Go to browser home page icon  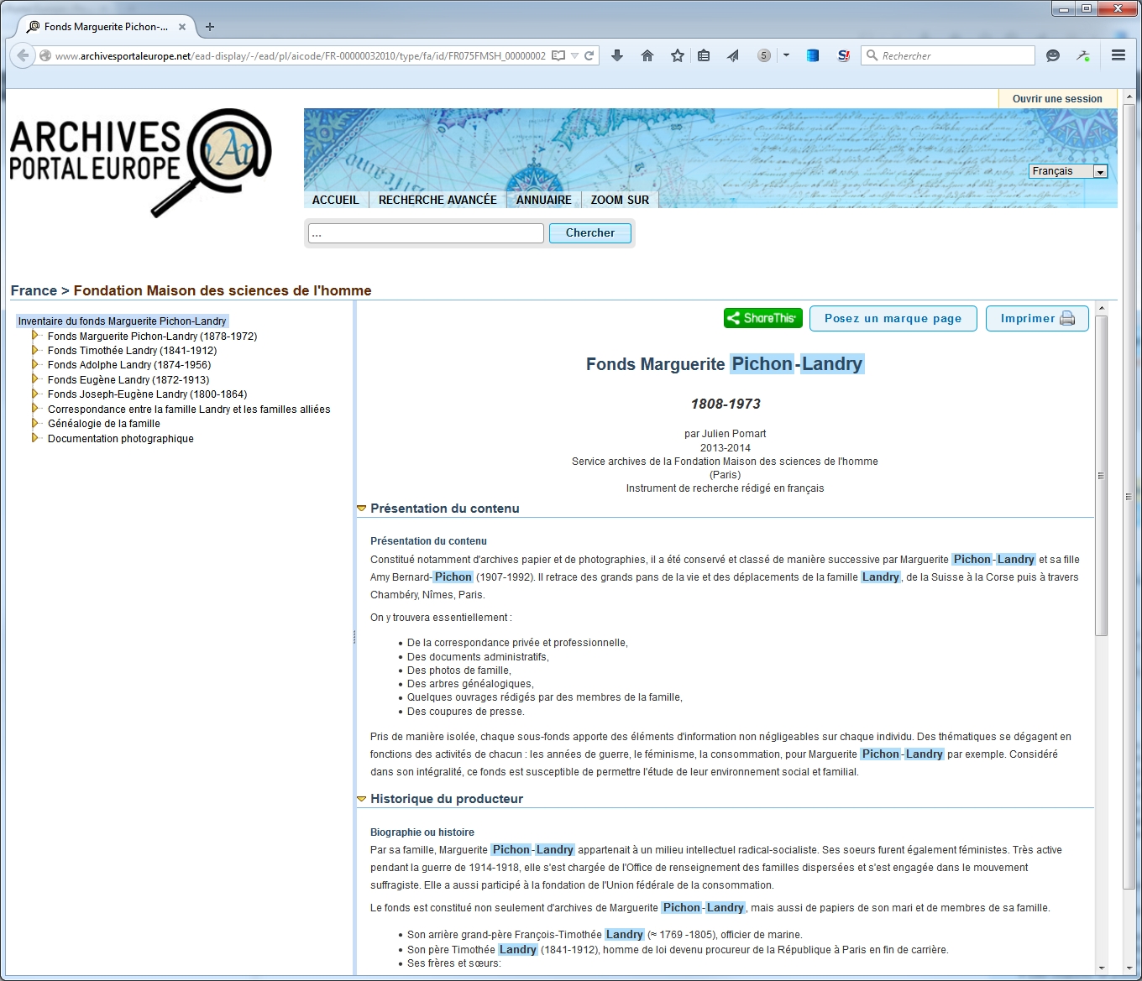tap(647, 55)
